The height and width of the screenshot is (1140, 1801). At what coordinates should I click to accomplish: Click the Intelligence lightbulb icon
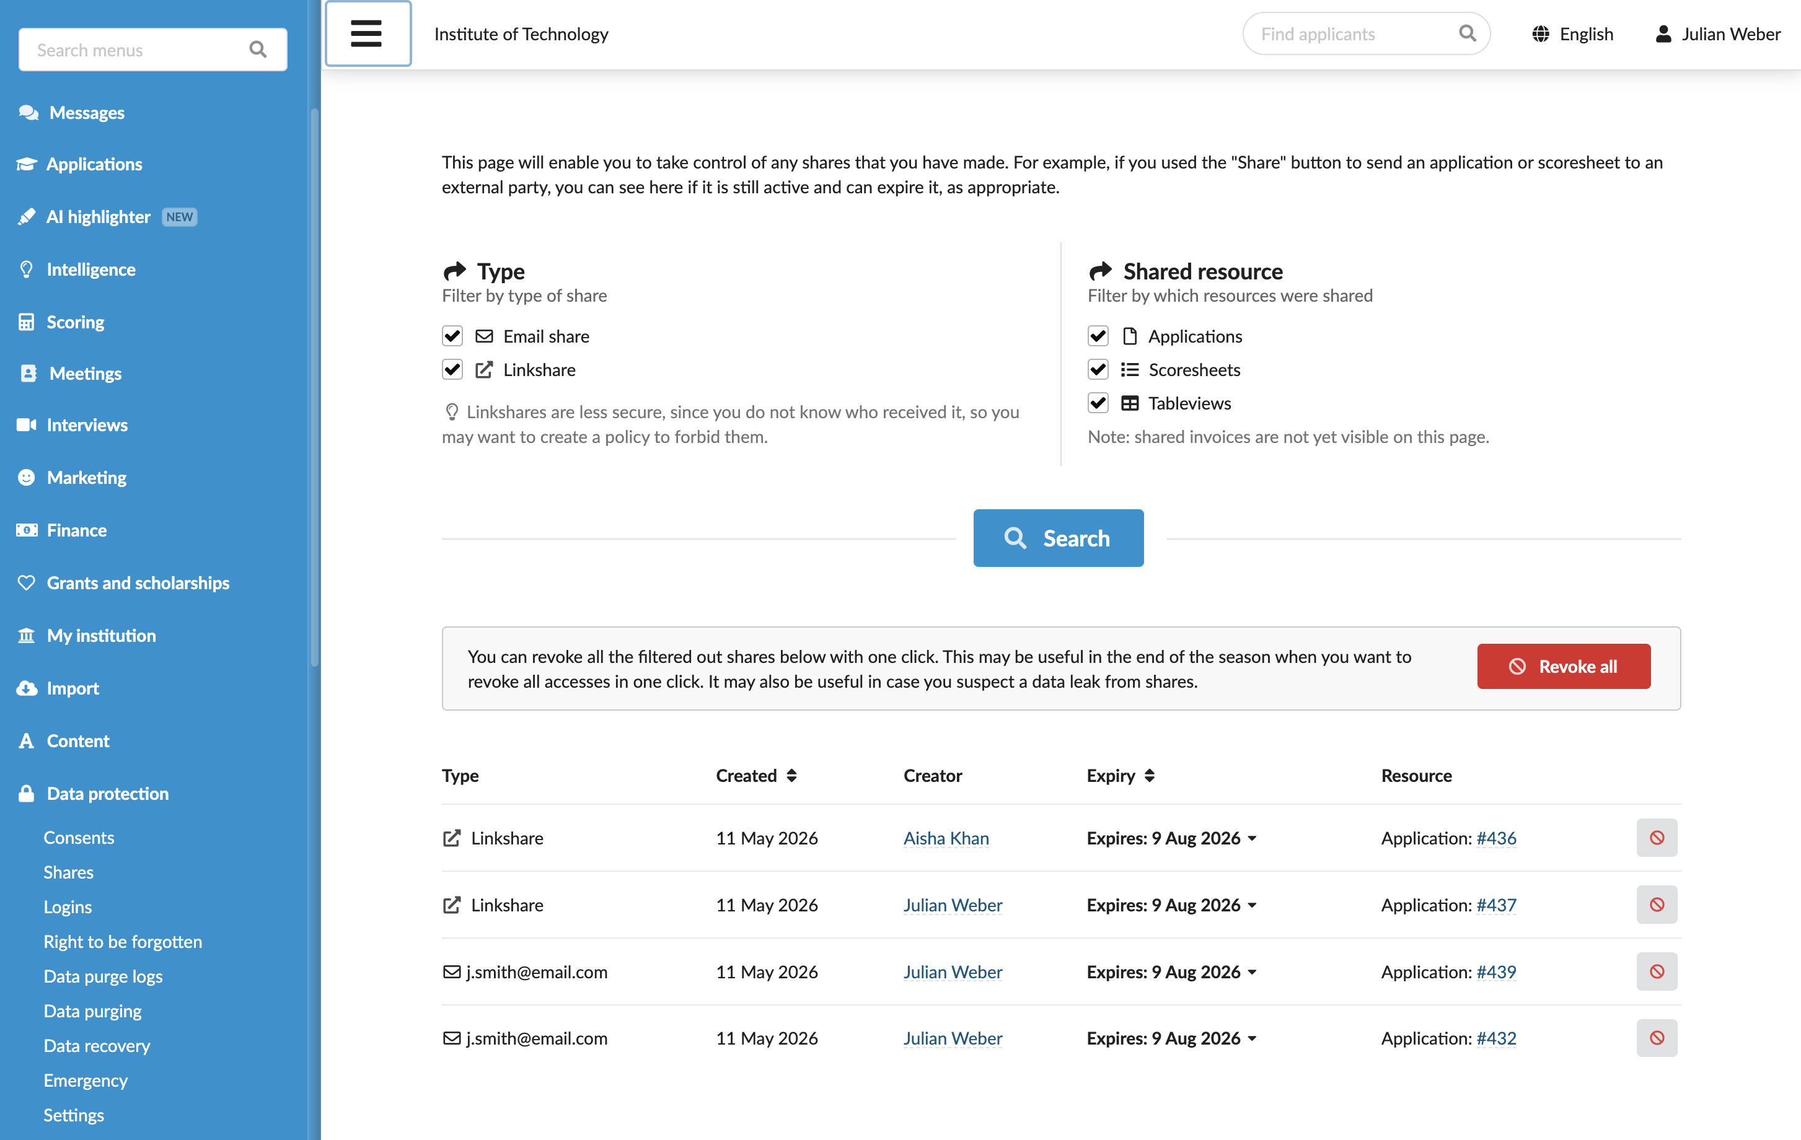(26, 269)
